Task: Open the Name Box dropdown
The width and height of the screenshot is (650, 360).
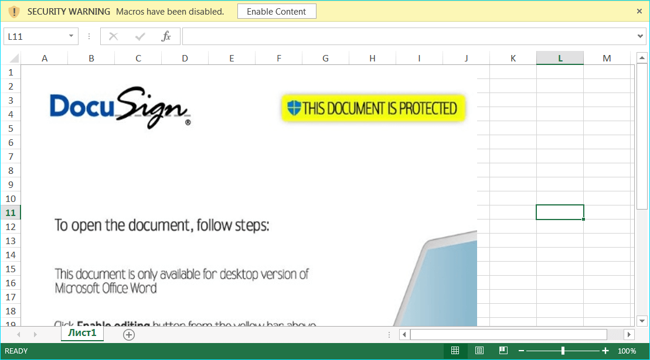Action: coord(71,36)
